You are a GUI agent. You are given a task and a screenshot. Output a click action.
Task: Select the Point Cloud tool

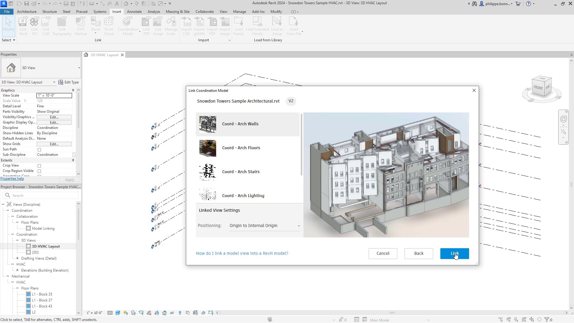coord(109,26)
